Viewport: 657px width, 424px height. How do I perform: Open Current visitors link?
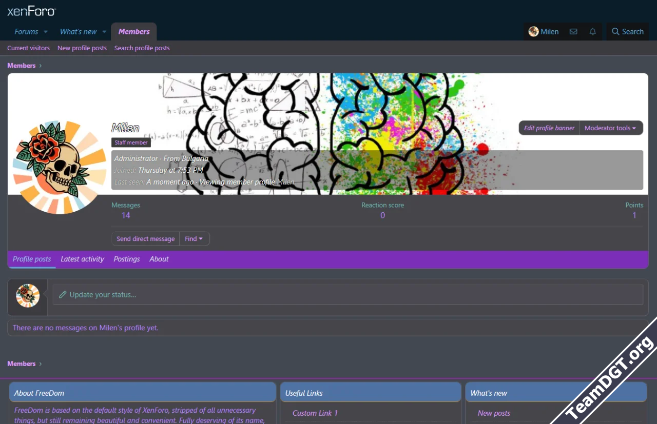click(x=28, y=48)
